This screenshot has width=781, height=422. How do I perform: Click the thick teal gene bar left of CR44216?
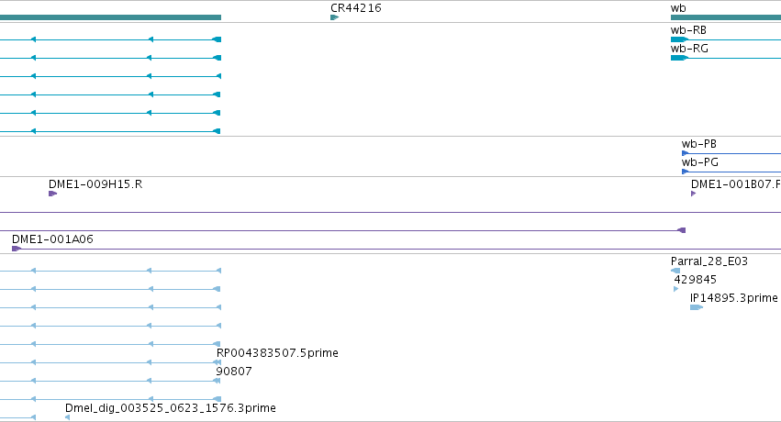point(110,17)
